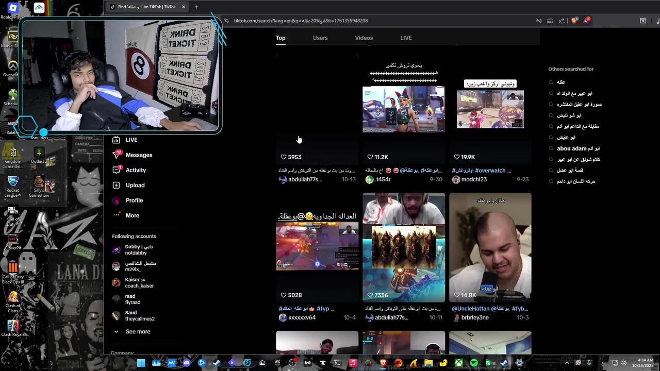Screen dimensions: 660x371
Task: Open Messages in TikTok sidebar
Action: point(133,155)
